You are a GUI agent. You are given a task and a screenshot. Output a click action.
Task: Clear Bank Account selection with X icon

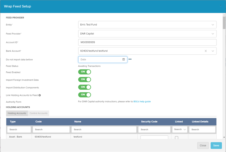(206, 51)
